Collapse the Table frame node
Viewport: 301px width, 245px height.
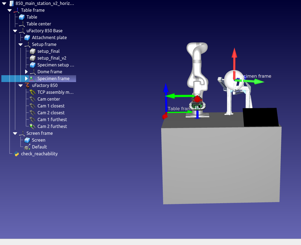pos(10,10)
